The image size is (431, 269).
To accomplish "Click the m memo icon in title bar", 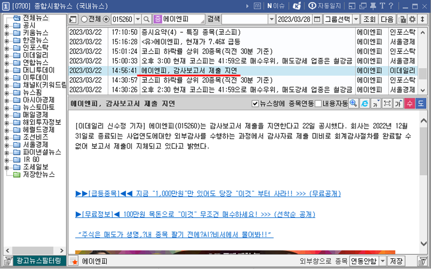I will tap(258, 6).
